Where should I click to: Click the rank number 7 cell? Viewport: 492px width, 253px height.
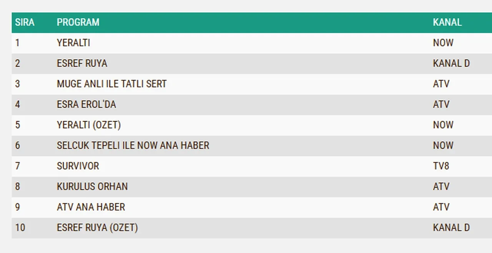(x=18, y=166)
